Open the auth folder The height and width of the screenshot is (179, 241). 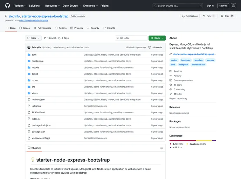(34, 55)
